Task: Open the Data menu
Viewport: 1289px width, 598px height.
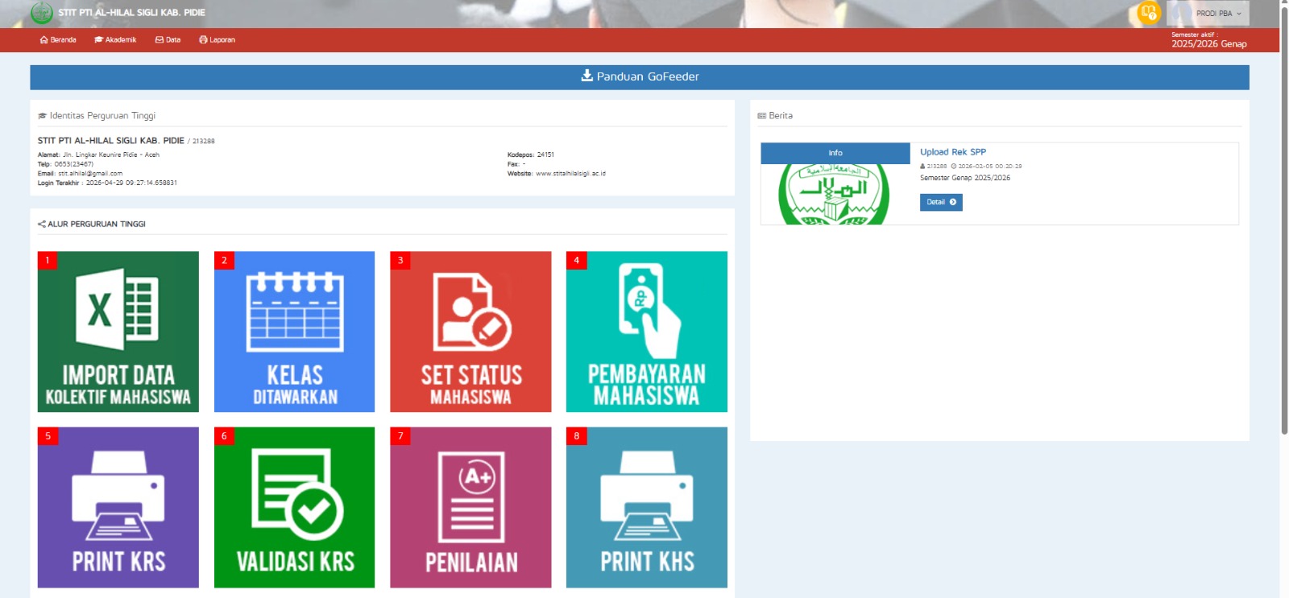Action: click(x=168, y=39)
